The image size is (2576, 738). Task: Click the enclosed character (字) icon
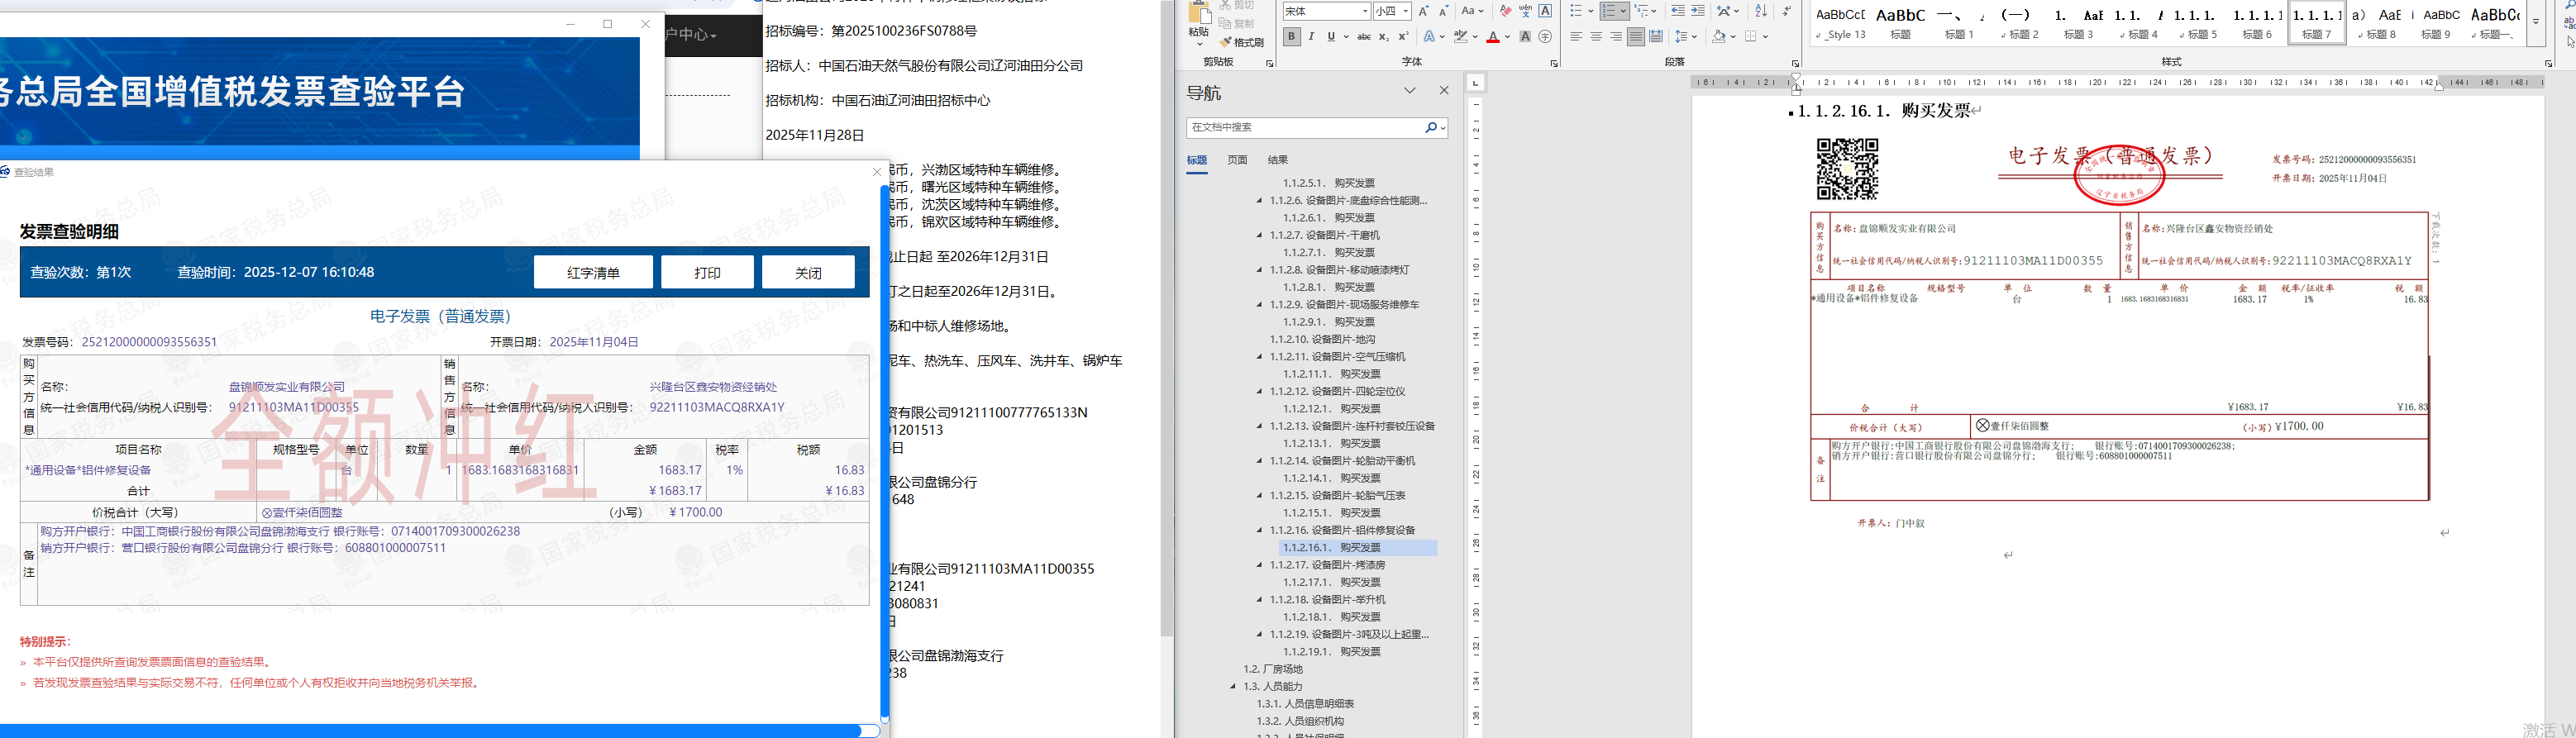tap(1545, 36)
